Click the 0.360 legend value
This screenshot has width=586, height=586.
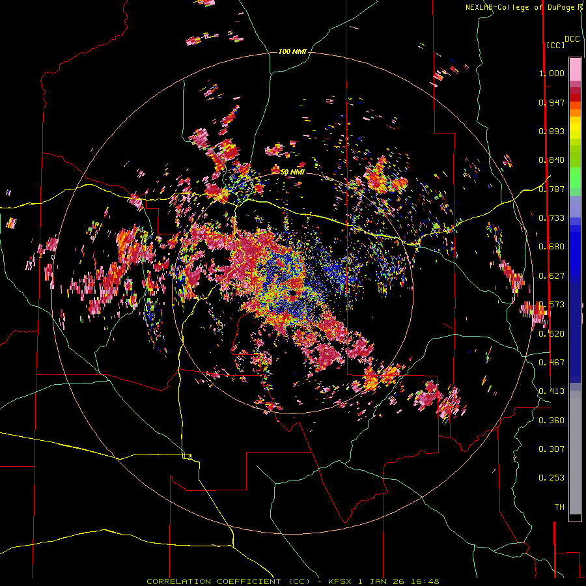(551, 421)
